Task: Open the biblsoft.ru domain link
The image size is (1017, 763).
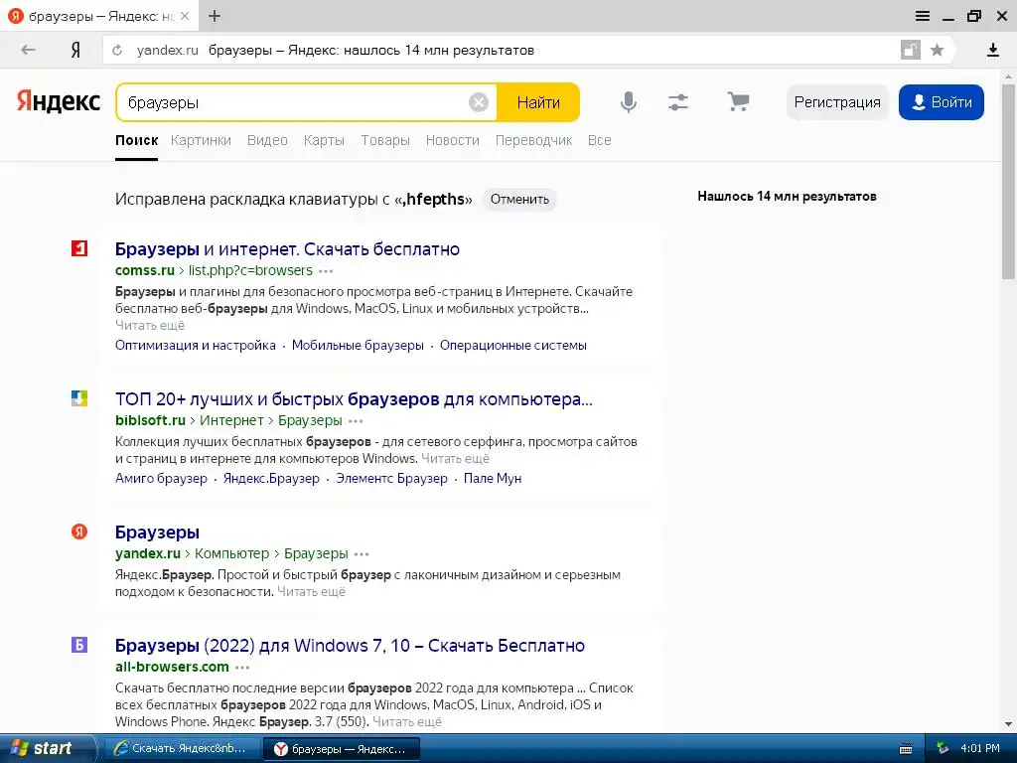Action: (151, 420)
